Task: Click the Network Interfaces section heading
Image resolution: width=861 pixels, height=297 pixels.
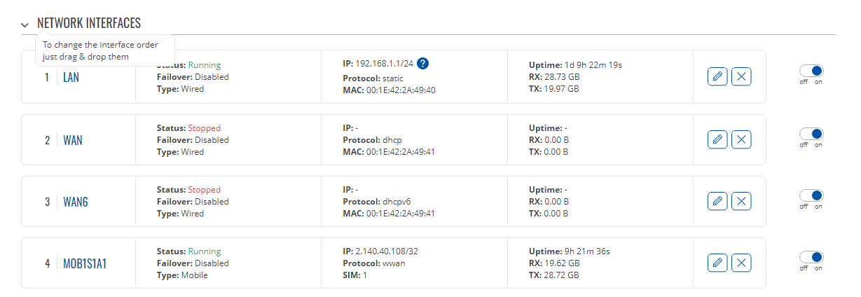Action: 89,24
